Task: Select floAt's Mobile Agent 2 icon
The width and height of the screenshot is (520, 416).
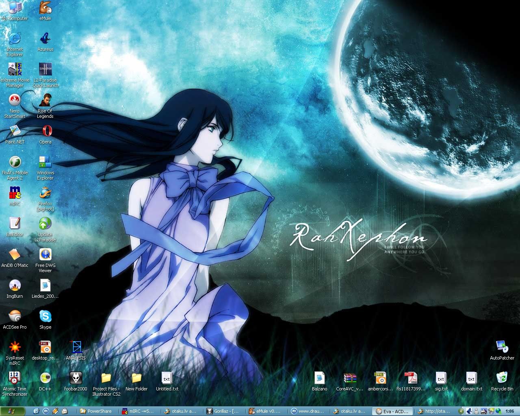Action: tap(15, 168)
